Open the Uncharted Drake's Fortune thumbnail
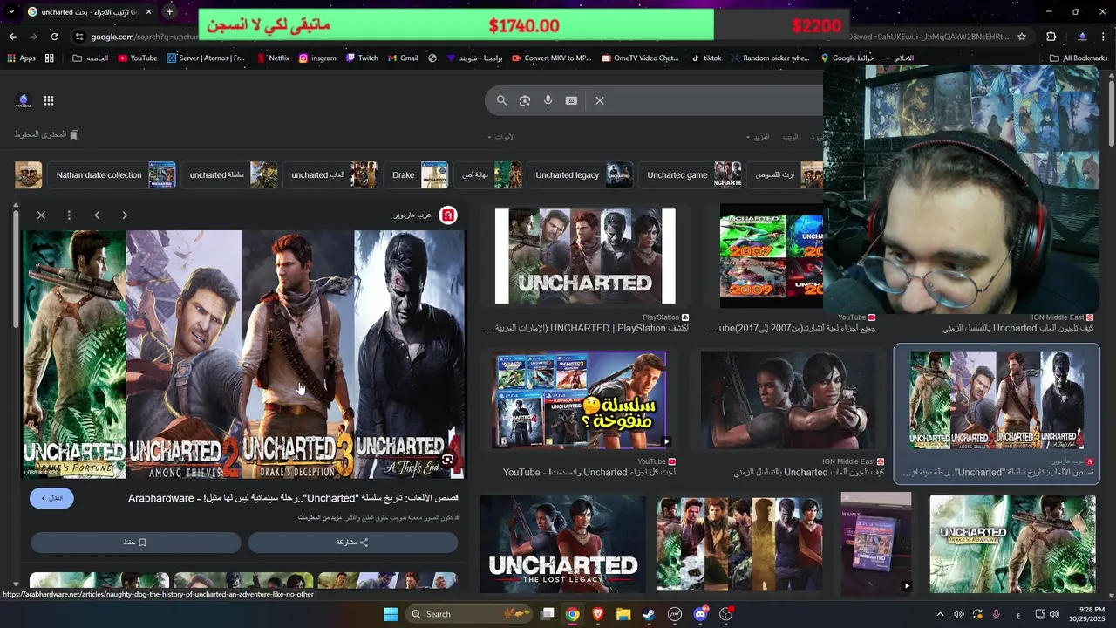Screen dimensions: 1116x628 click(1012, 544)
